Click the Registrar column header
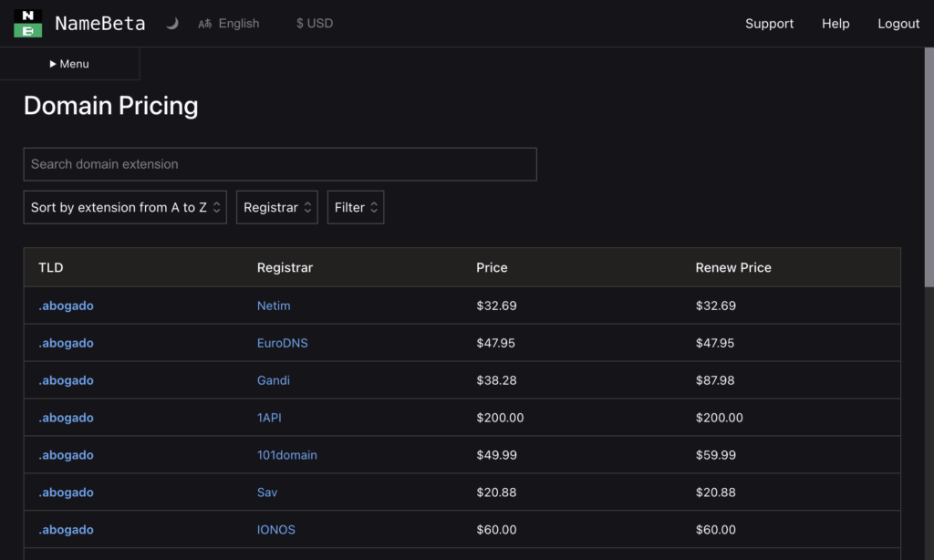This screenshot has width=934, height=560. pos(285,267)
